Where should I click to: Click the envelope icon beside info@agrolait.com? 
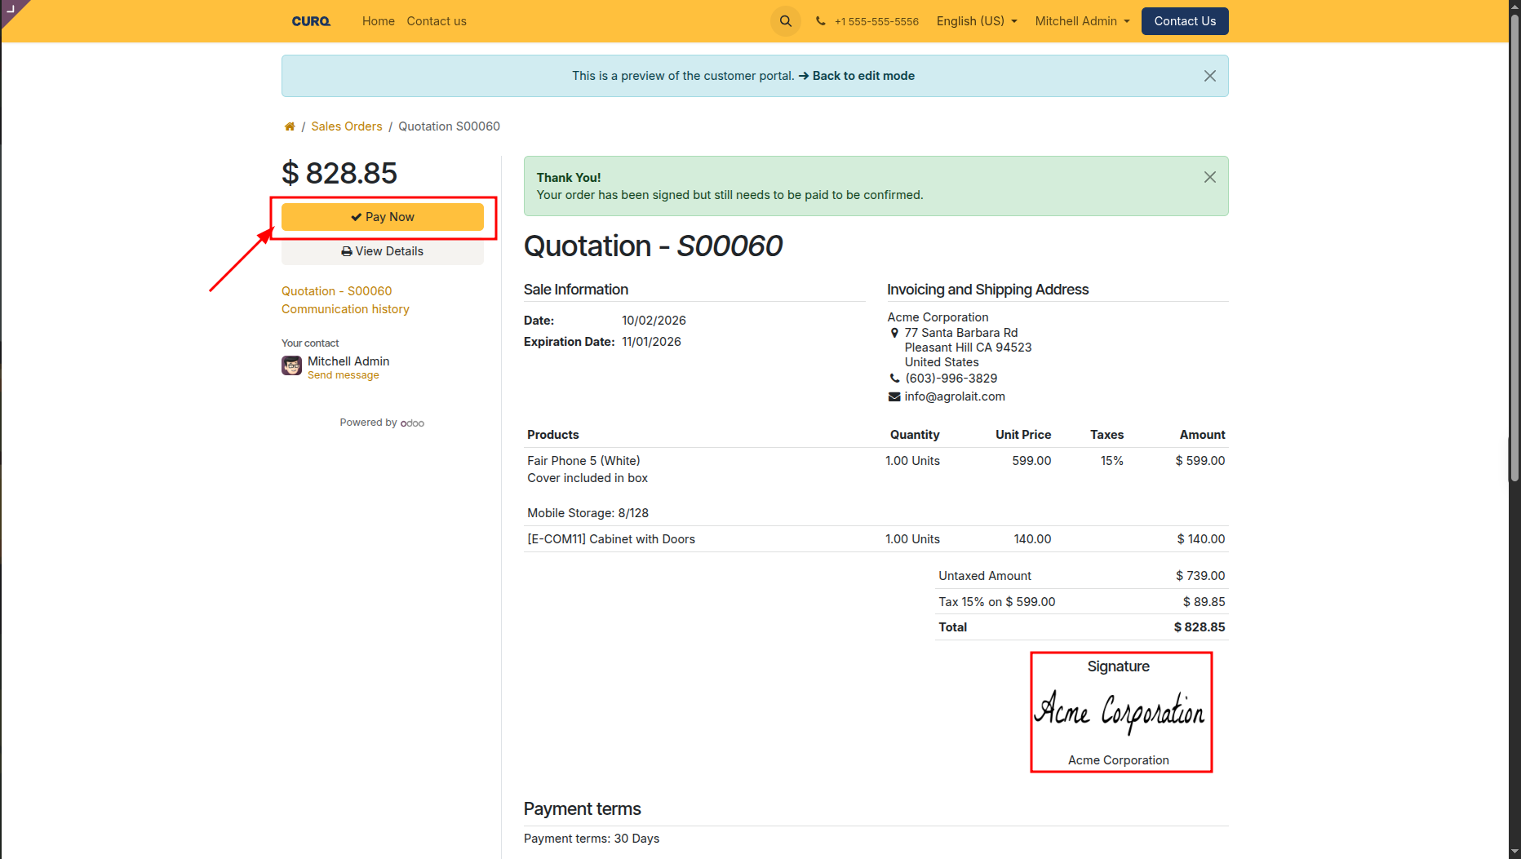pyautogui.click(x=894, y=396)
